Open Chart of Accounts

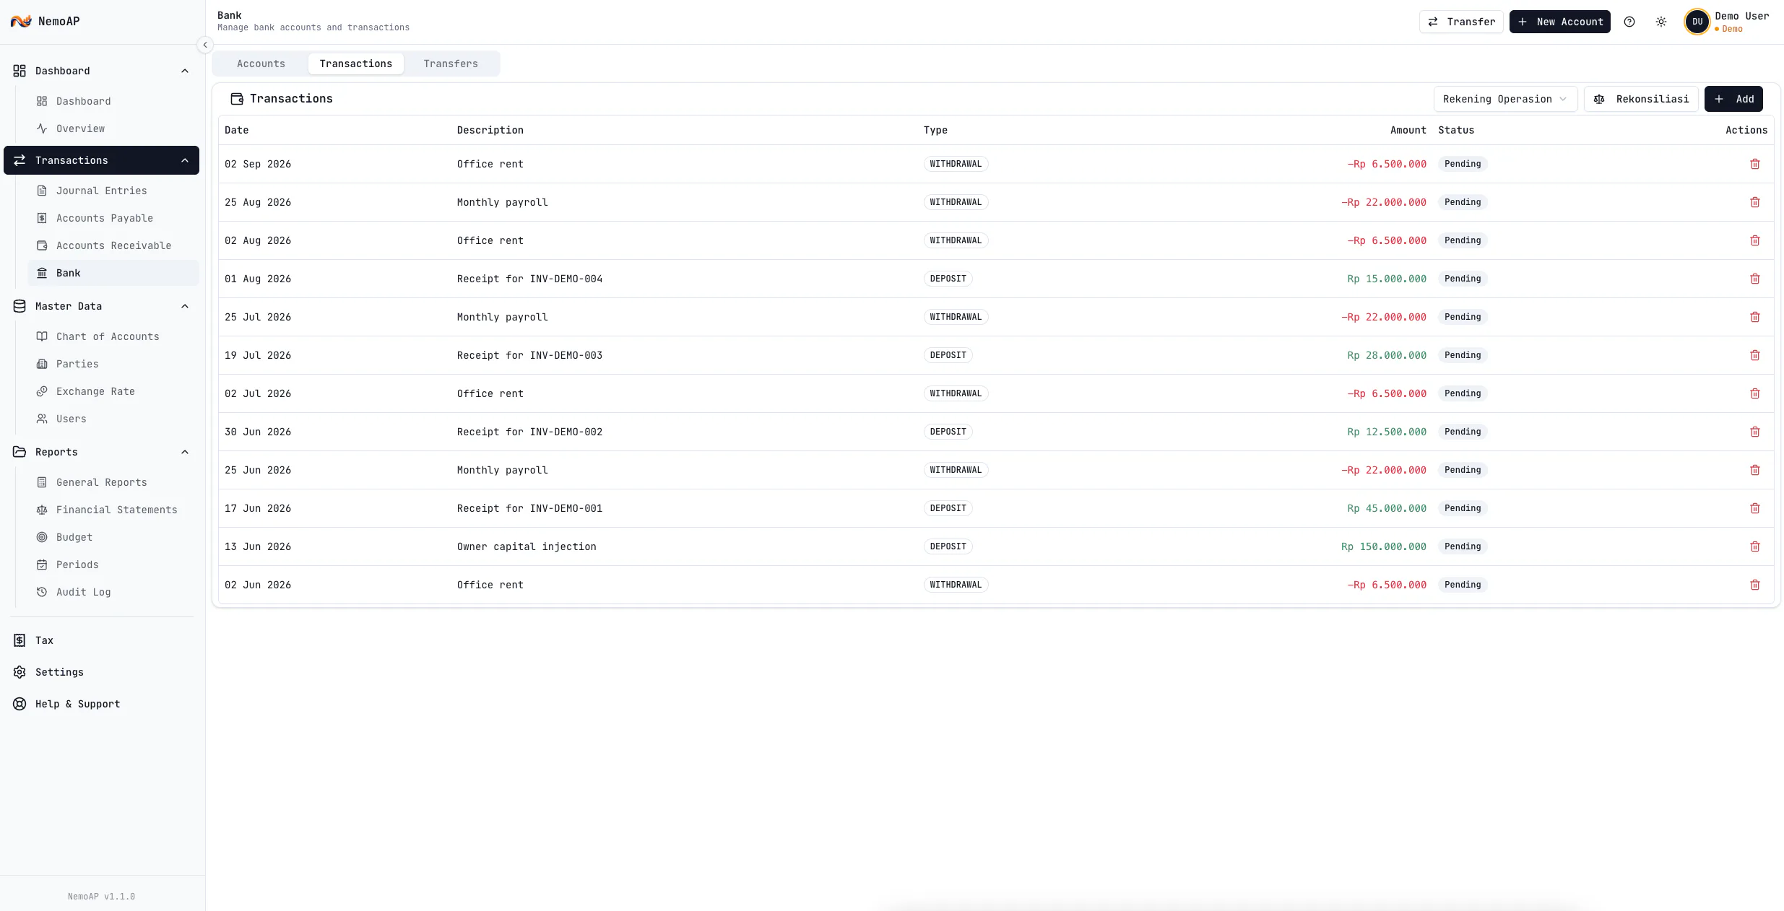[113, 336]
